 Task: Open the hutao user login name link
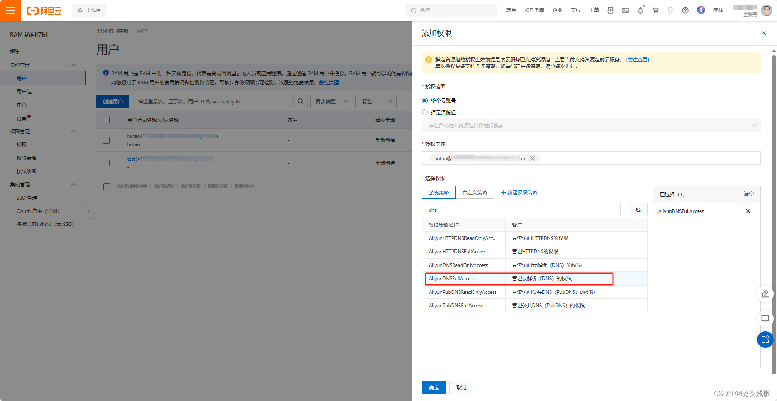(x=173, y=136)
